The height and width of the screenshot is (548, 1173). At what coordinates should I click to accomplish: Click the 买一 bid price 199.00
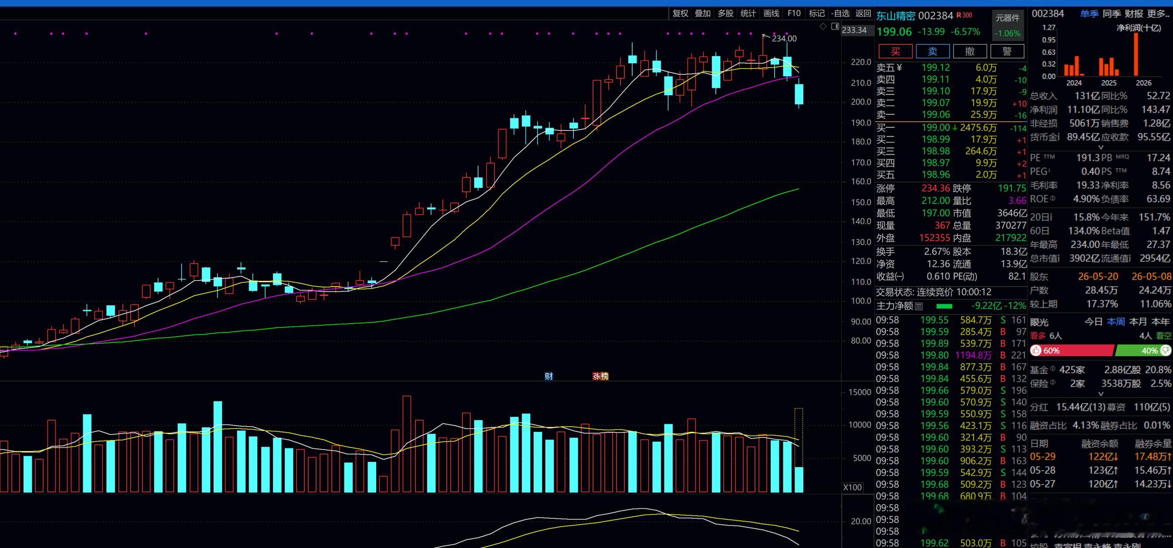[936, 128]
